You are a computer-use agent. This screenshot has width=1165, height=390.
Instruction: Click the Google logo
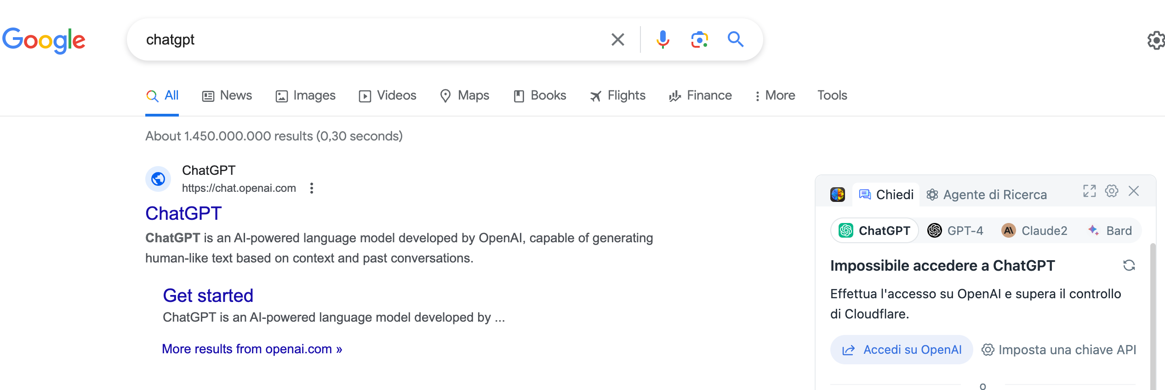[x=44, y=40]
